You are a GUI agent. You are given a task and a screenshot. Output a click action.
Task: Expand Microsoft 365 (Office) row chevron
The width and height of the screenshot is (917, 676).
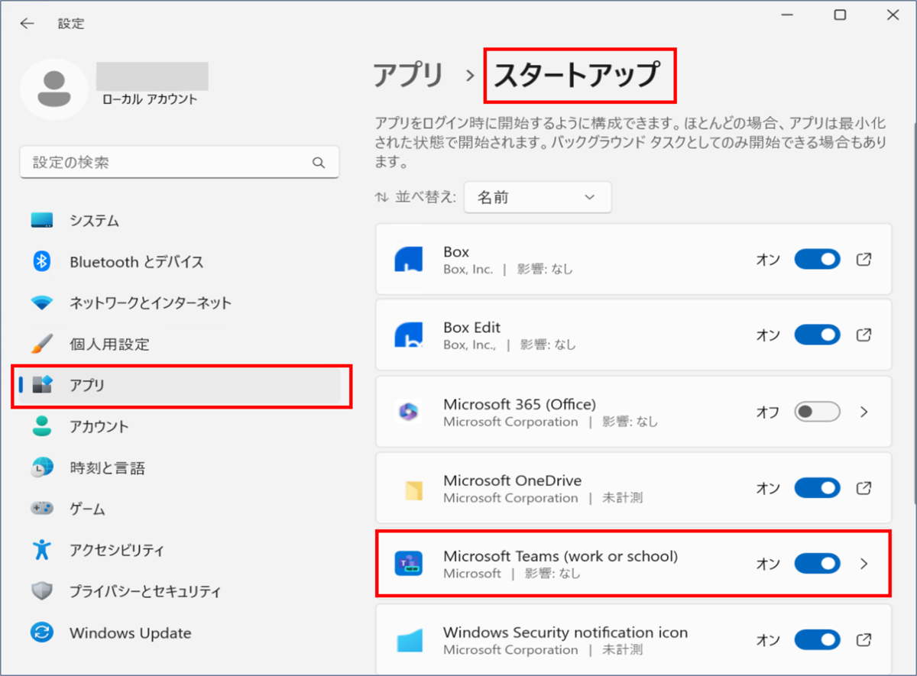(x=864, y=412)
